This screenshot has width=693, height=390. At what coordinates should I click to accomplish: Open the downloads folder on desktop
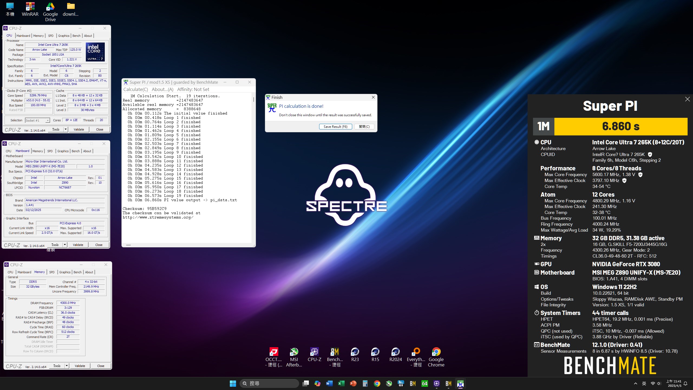coord(71,10)
